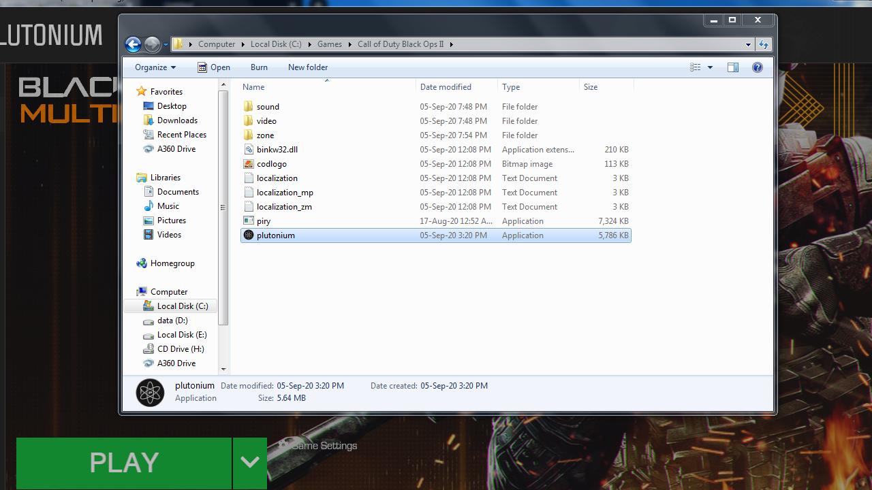The image size is (872, 490).
Task: Select the codlogo bitmap icon
Action: 249,164
